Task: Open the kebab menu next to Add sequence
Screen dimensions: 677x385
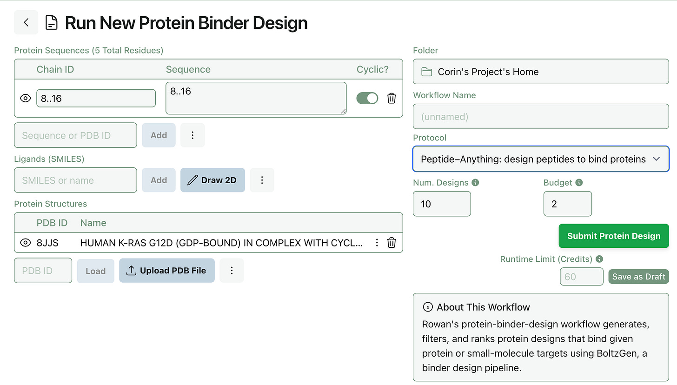Action: (192, 135)
